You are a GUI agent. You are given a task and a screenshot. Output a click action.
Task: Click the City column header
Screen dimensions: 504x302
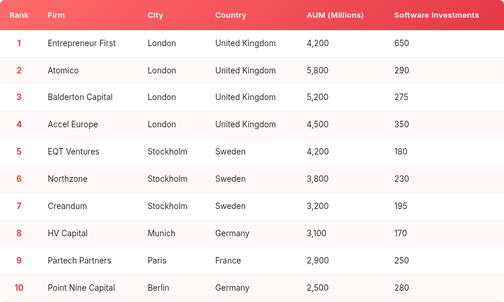click(155, 15)
